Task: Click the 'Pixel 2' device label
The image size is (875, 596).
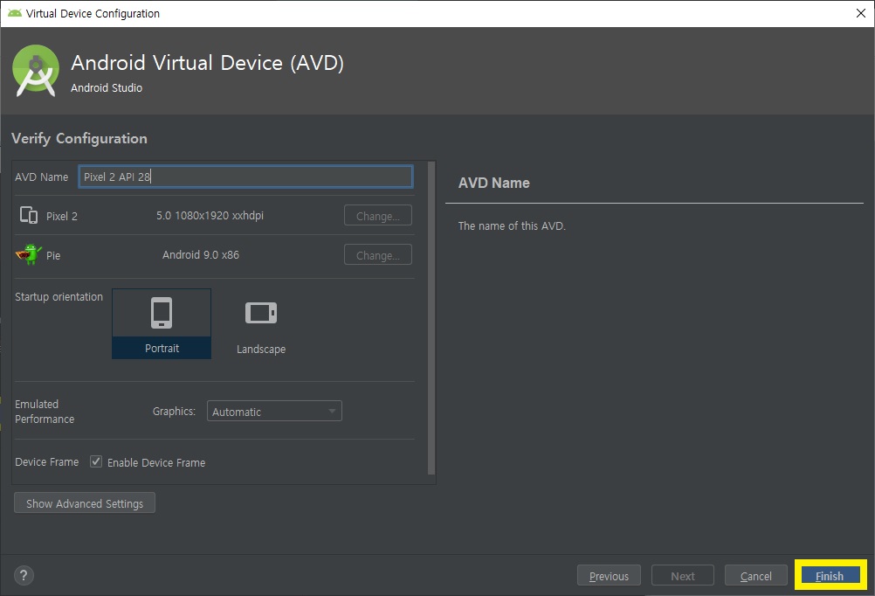Action: tap(62, 216)
